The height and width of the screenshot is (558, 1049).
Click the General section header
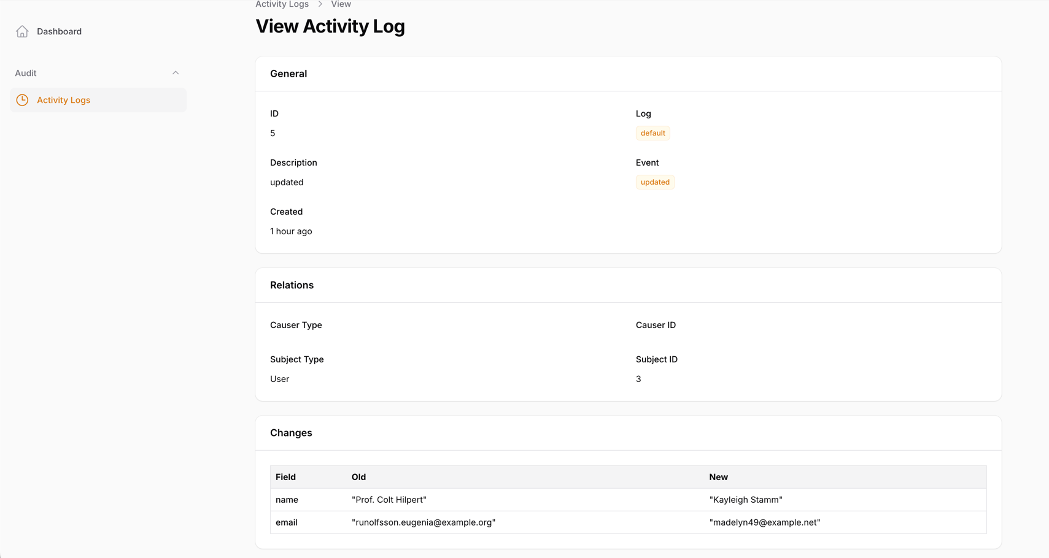click(x=288, y=74)
